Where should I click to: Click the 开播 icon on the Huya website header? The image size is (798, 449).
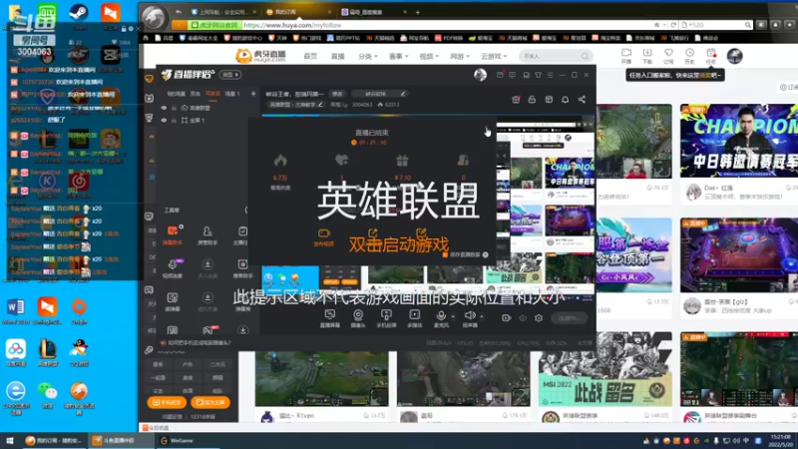pyautogui.click(x=626, y=56)
